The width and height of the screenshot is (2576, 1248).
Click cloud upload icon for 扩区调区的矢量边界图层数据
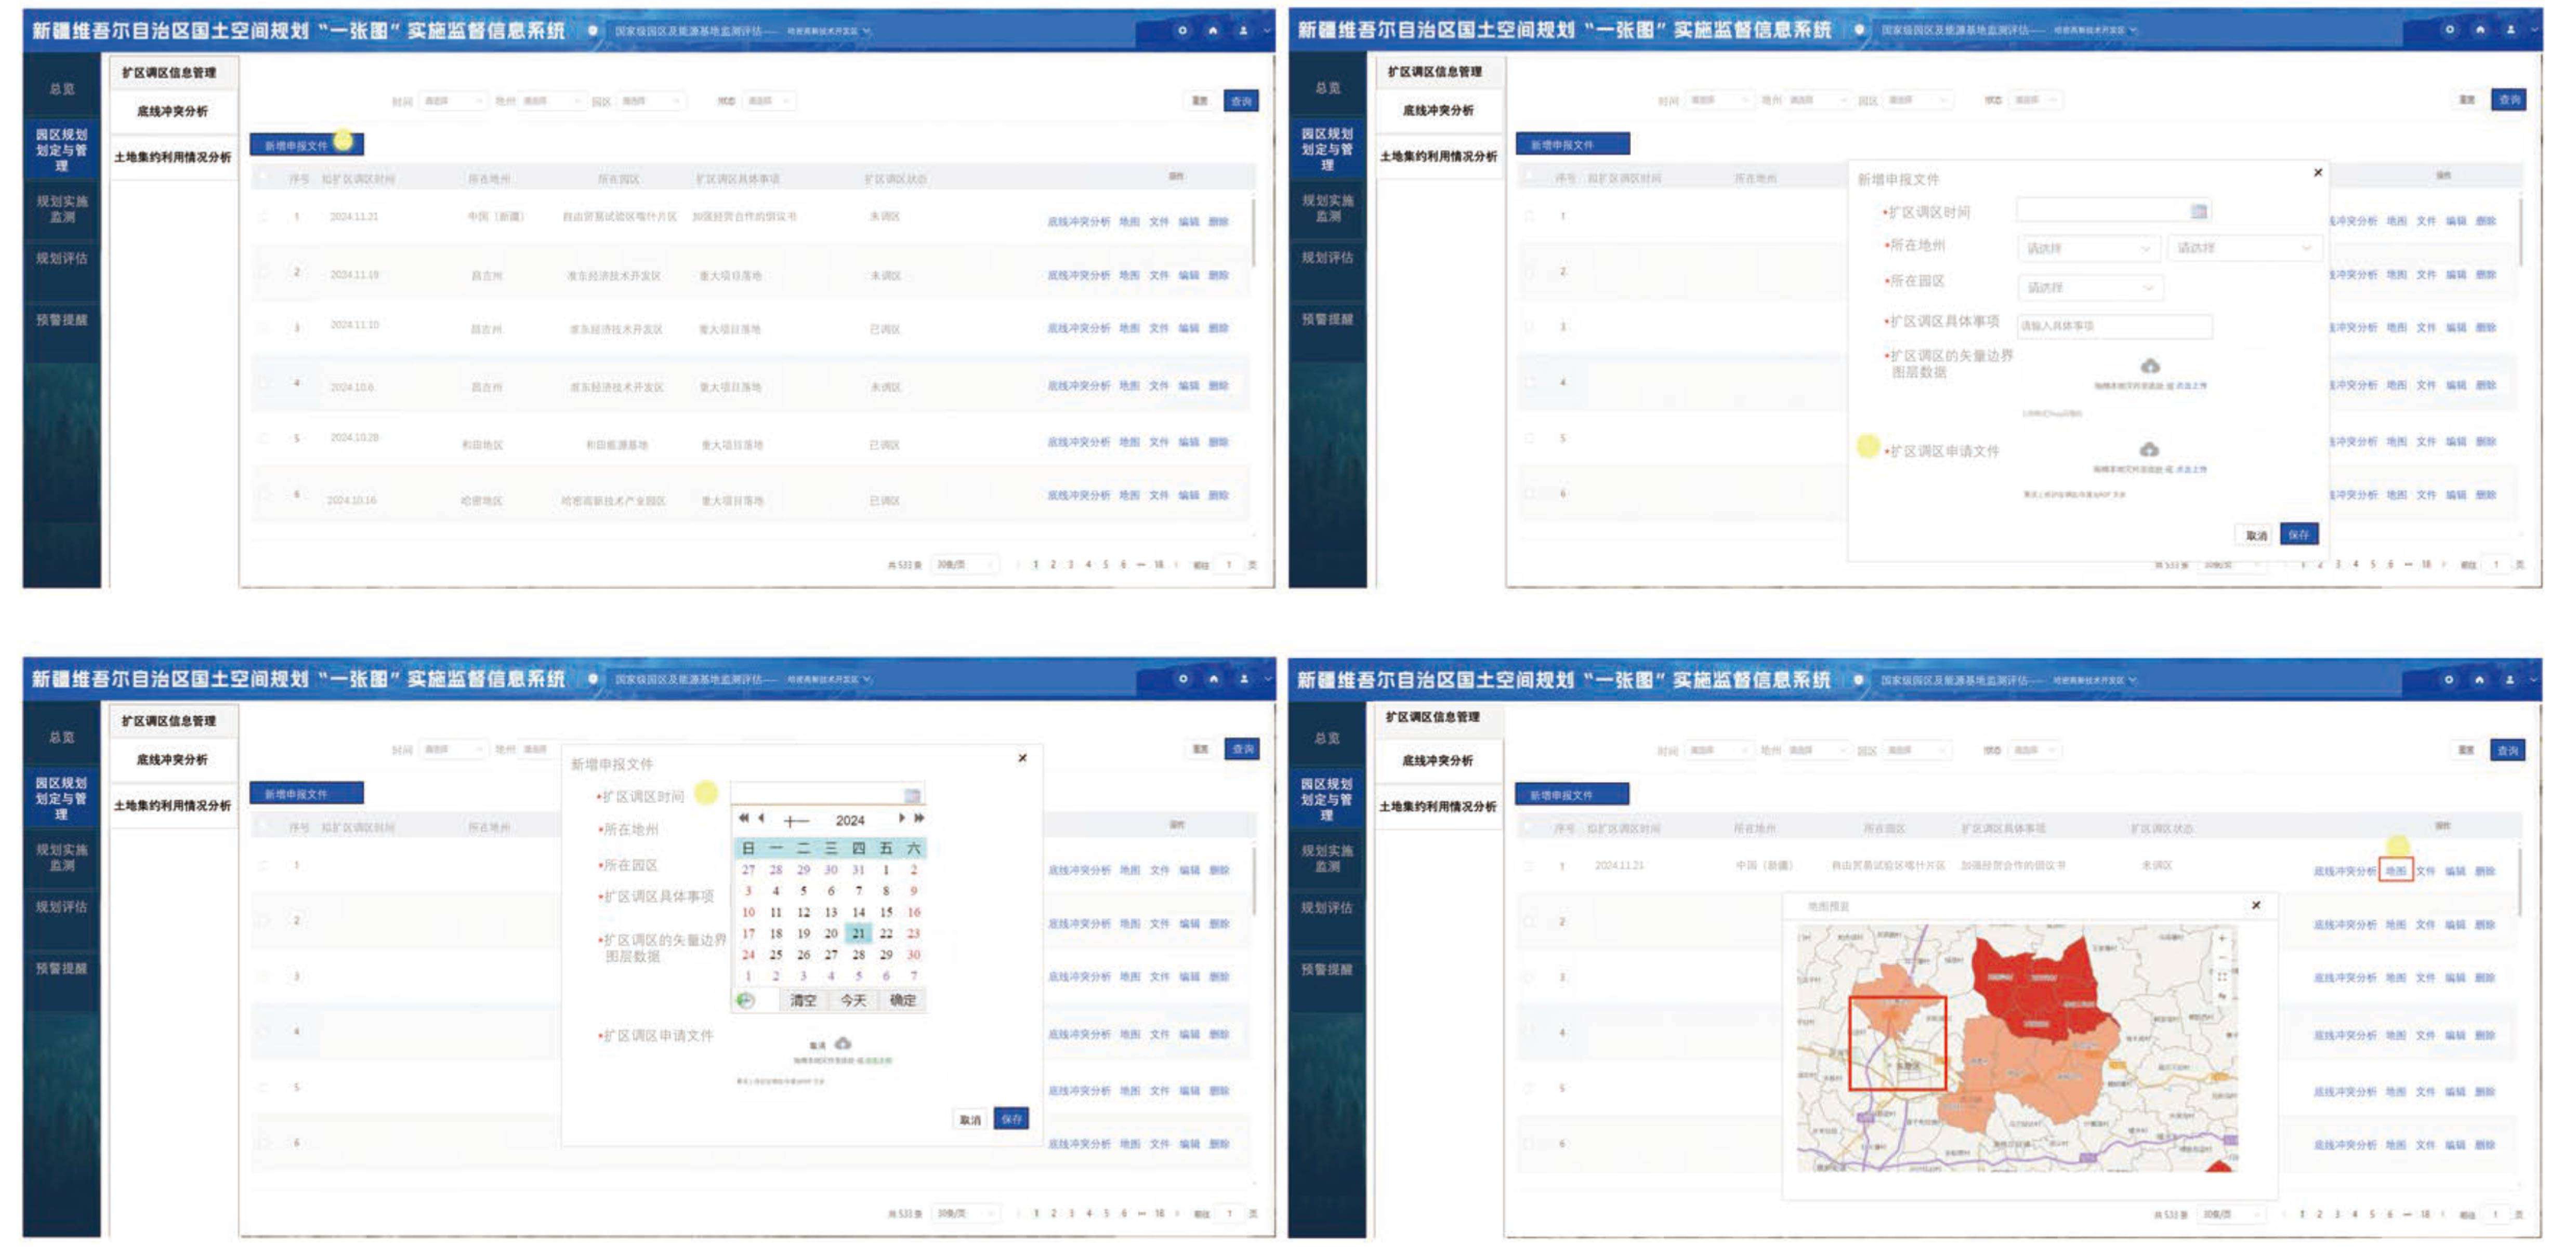[2150, 367]
